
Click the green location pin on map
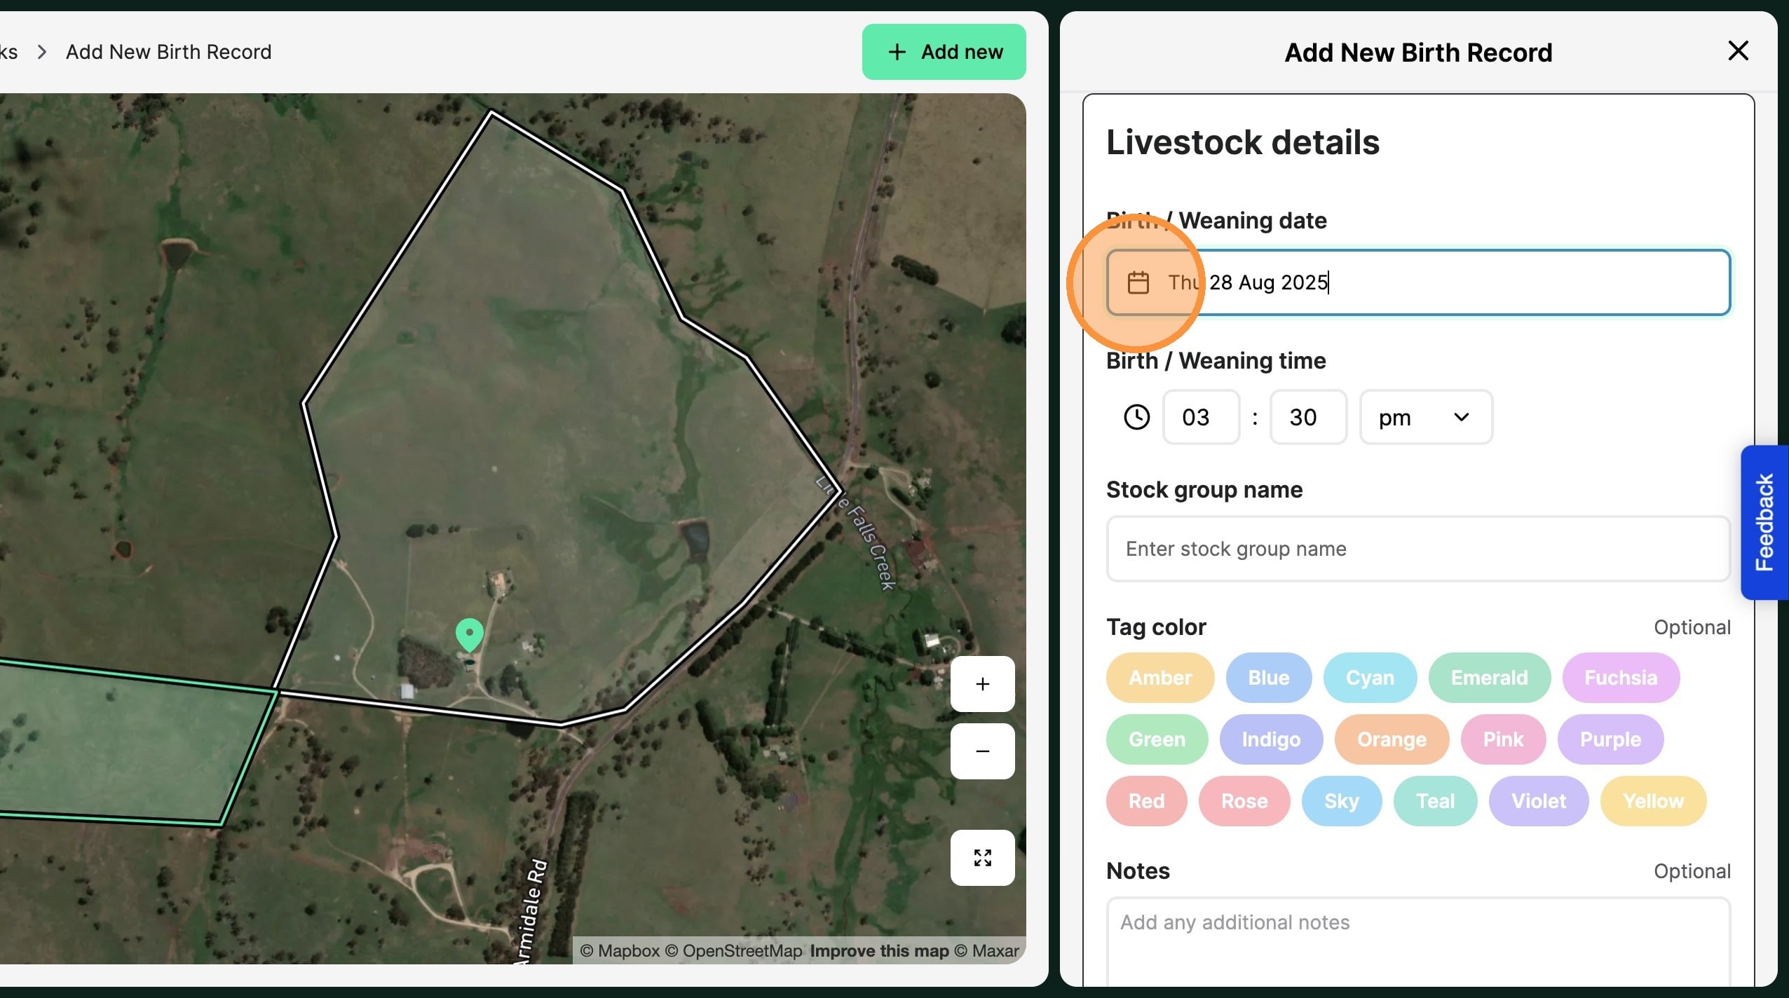469,634
